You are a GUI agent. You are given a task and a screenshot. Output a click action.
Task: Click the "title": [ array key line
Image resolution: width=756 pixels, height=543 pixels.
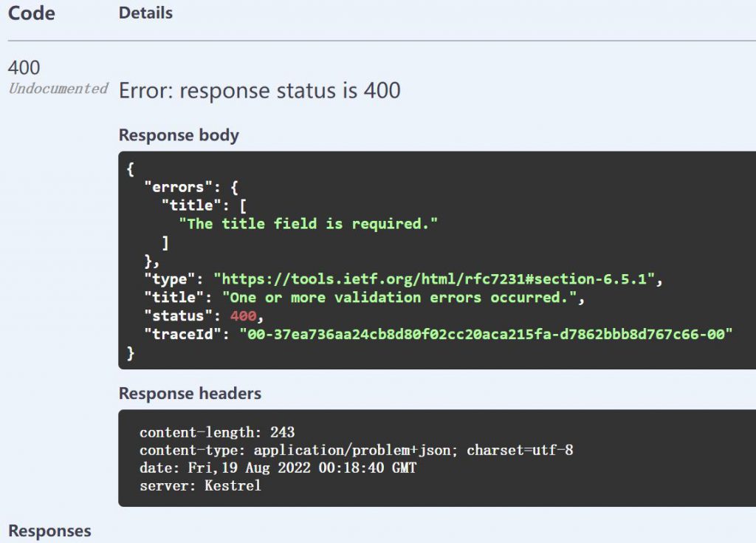tap(204, 205)
